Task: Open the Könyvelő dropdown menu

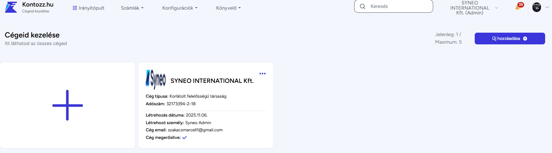Action: tap(228, 8)
